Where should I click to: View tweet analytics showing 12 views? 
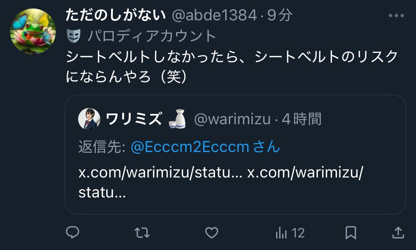point(290,233)
